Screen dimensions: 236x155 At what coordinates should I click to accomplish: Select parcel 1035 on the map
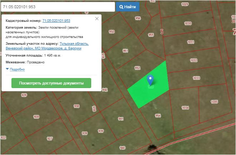coord(214,102)
